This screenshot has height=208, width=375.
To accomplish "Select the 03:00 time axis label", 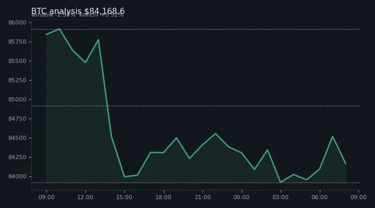I will [x=281, y=197].
